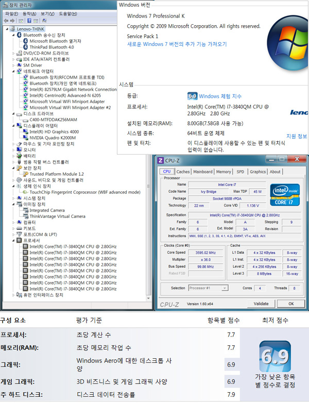Expand the 키보드 node
This screenshot has height=403, width=309.
click(13, 228)
